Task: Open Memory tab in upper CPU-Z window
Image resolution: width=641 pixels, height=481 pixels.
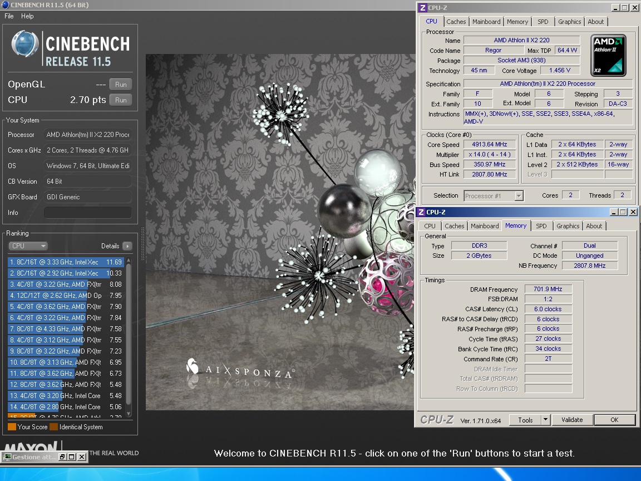Action: tap(517, 22)
